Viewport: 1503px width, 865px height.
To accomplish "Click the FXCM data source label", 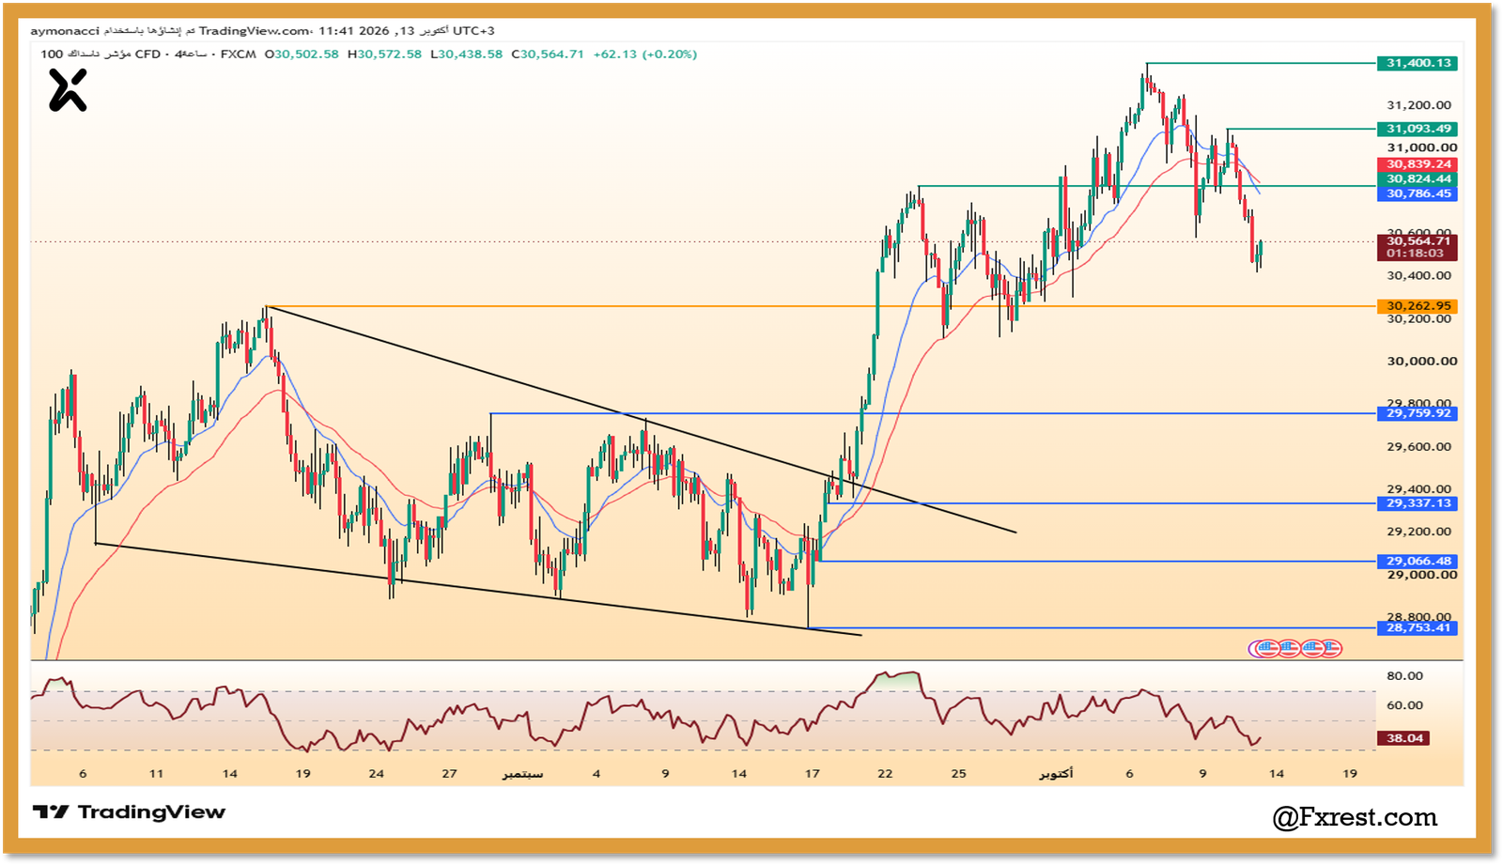I will 239,54.
